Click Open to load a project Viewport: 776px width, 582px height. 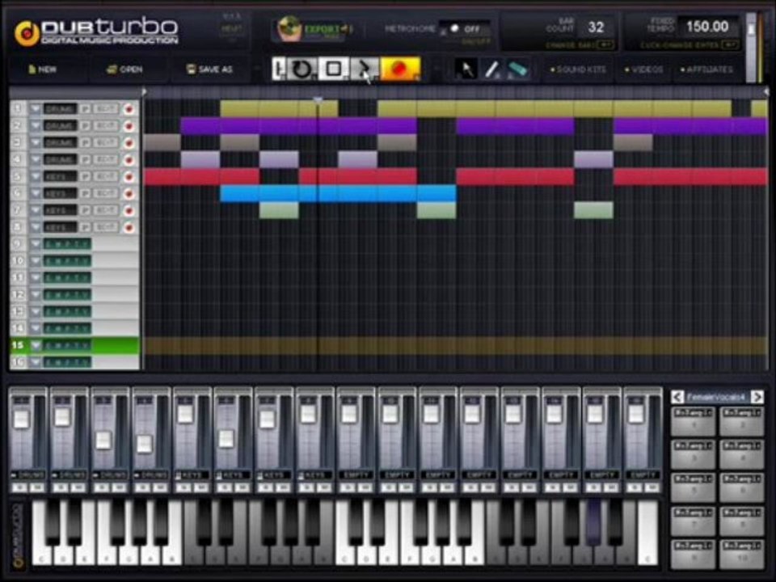124,70
